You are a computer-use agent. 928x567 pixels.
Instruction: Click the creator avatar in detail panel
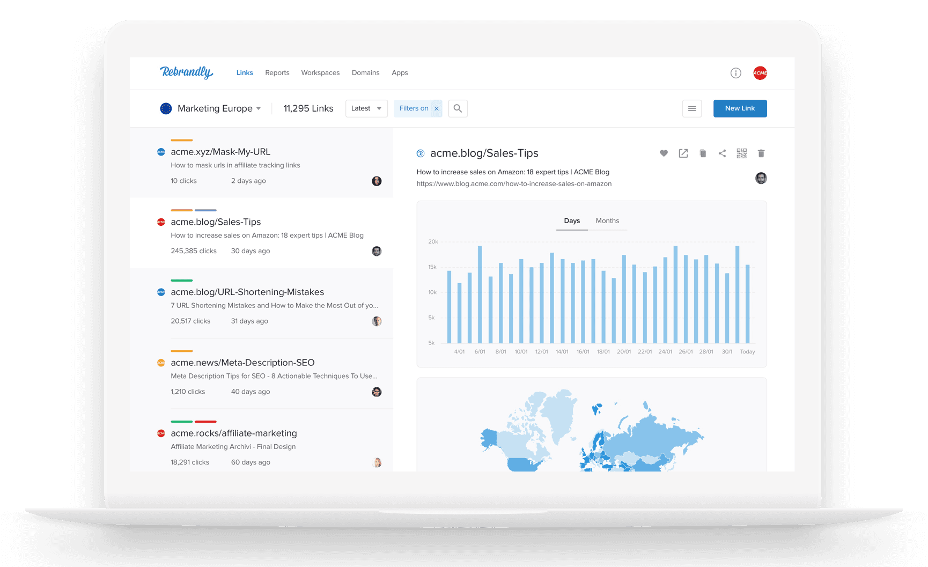(761, 178)
